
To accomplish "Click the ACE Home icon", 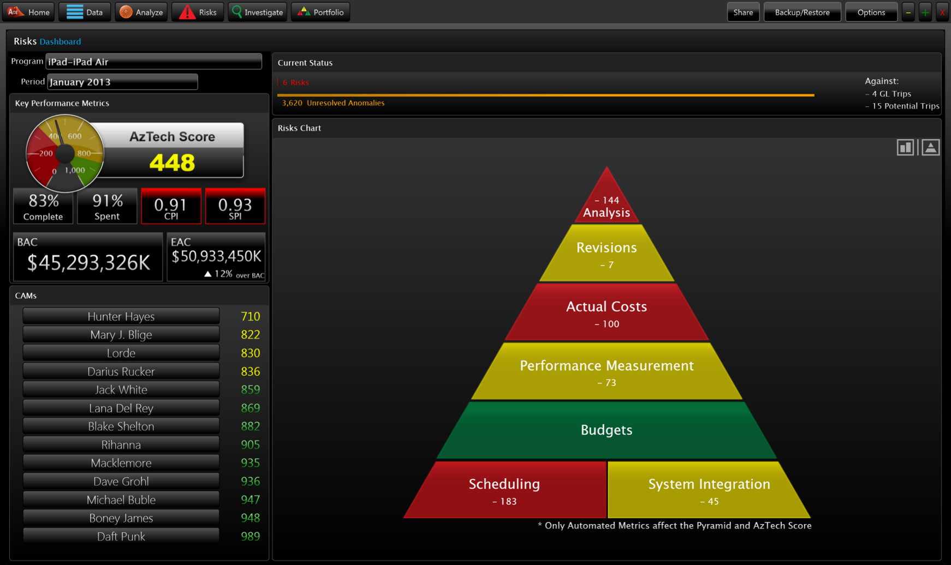I will (14, 11).
